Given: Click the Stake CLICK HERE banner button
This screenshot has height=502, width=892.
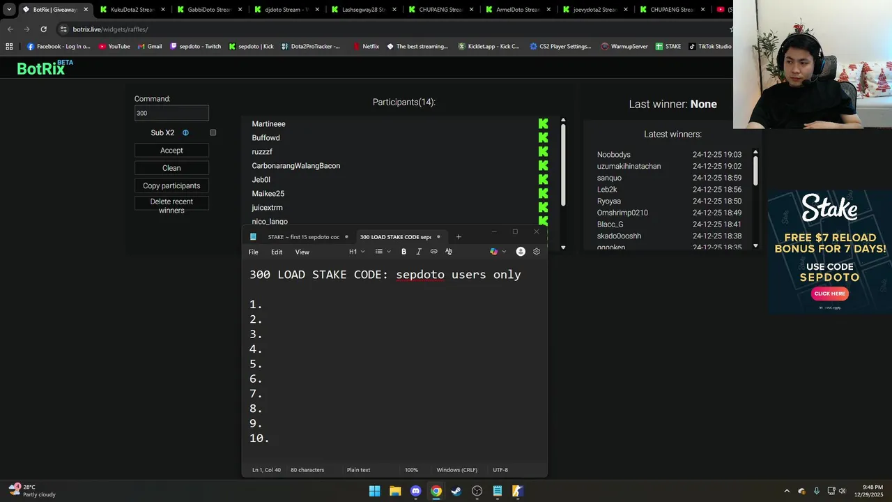Looking at the screenshot, I should click(830, 294).
